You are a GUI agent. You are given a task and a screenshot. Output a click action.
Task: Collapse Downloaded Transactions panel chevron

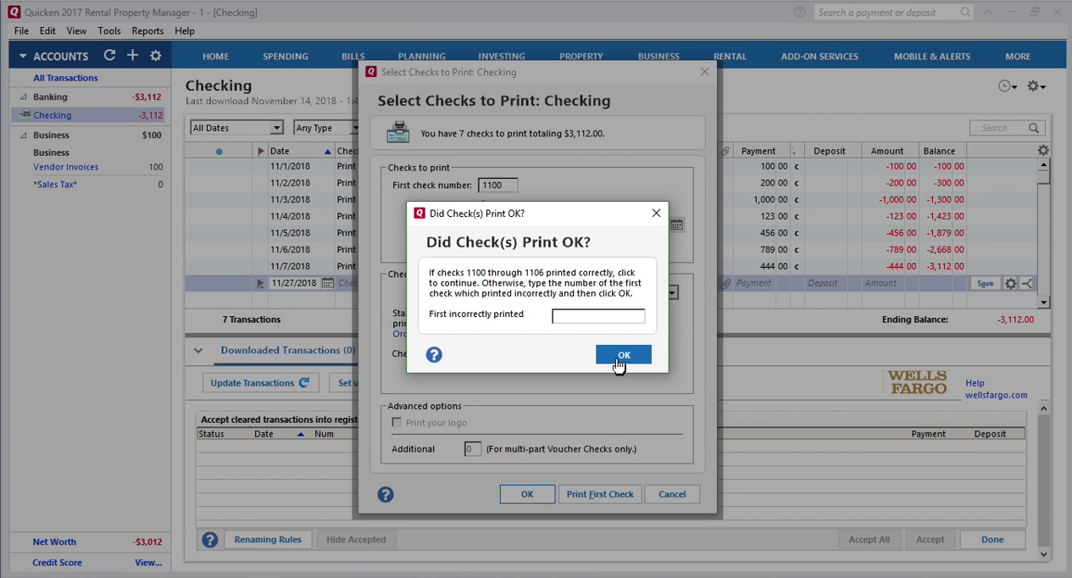198,350
